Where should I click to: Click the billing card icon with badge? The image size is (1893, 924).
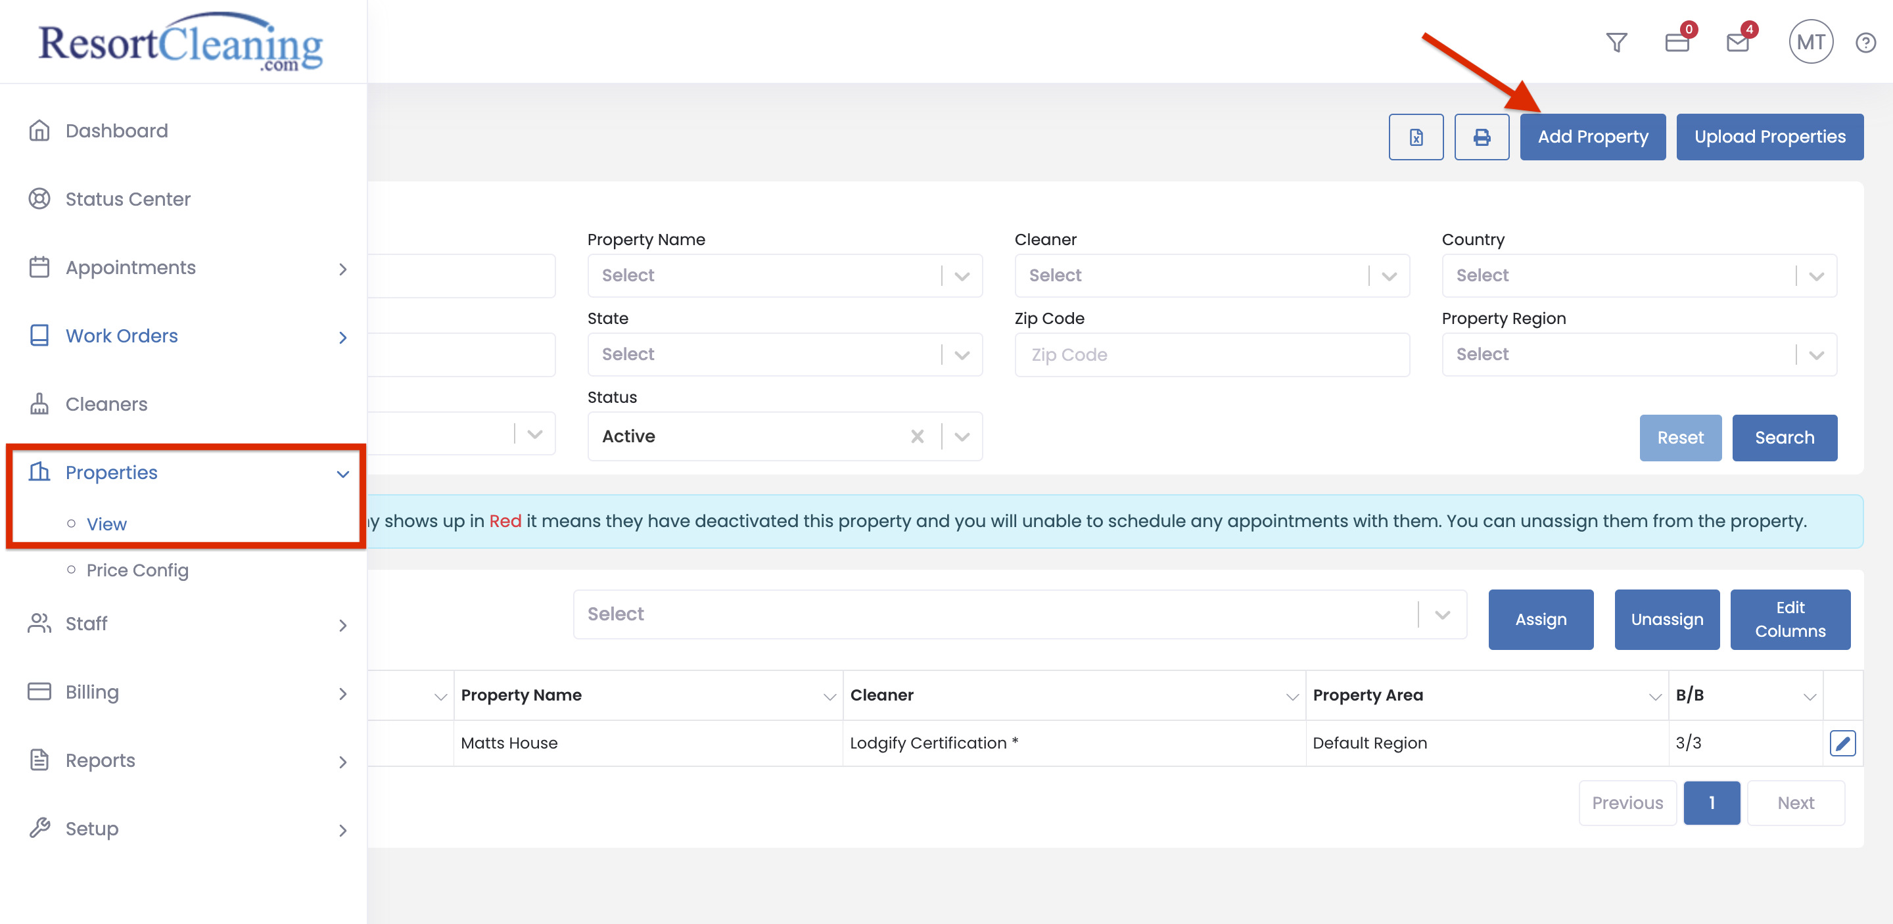1676,43
